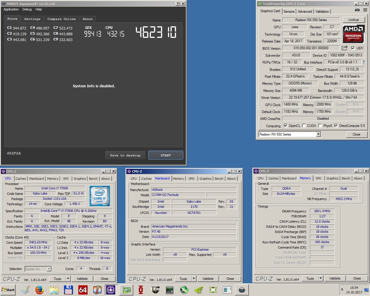
Task: Click the Bus Interface question mark icon
Action: click(x=363, y=62)
